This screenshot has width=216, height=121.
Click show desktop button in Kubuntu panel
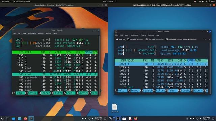pos(105,119)
